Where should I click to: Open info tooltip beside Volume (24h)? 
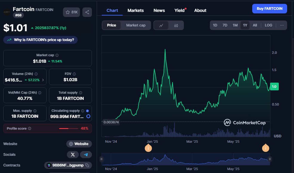(x=36, y=74)
